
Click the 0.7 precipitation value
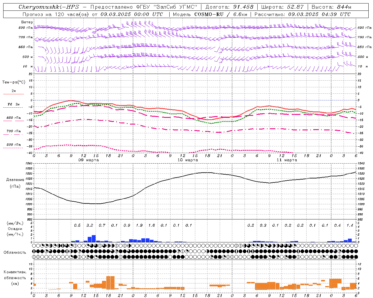102,225
